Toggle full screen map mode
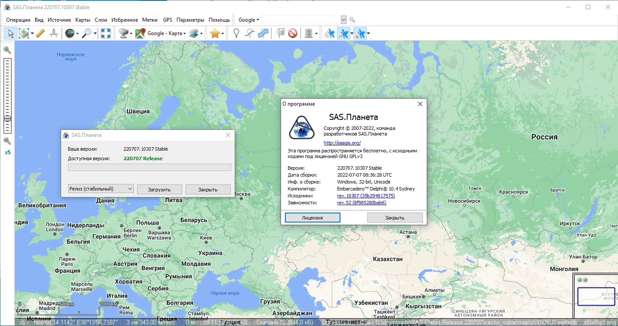 point(105,33)
